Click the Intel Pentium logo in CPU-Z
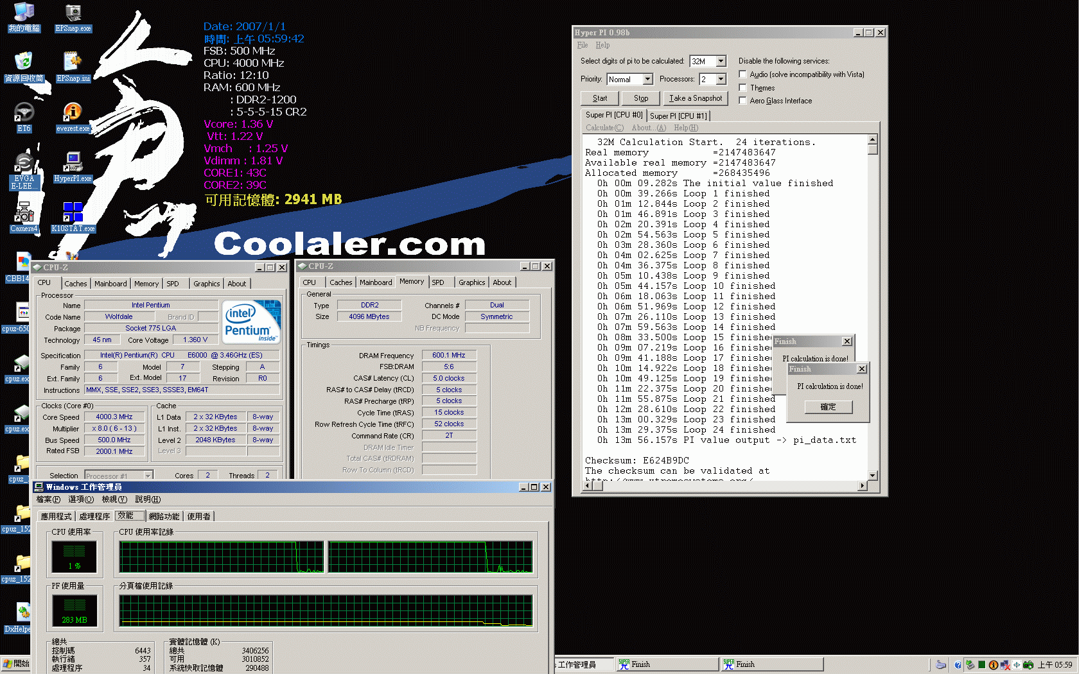The width and height of the screenshot is (1079, 674). [x=252, y=323]
